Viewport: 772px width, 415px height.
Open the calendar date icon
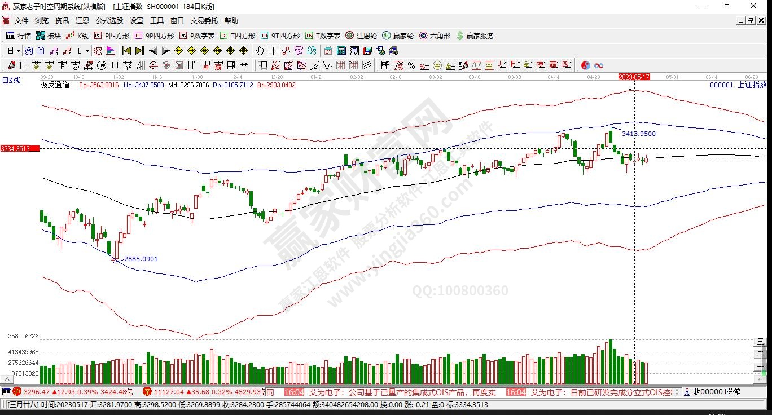pos(328,51)
